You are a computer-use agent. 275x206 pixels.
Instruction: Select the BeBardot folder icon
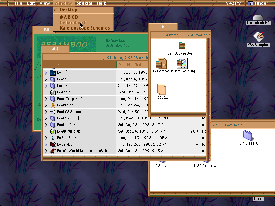coord(53,144)
